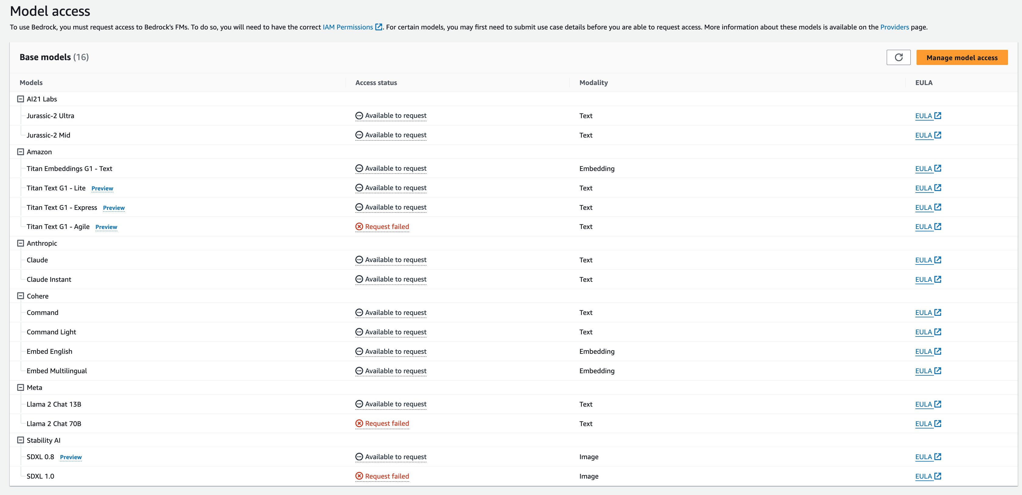Open EULA link for Jurassic-2 Mid

(928, 135)
